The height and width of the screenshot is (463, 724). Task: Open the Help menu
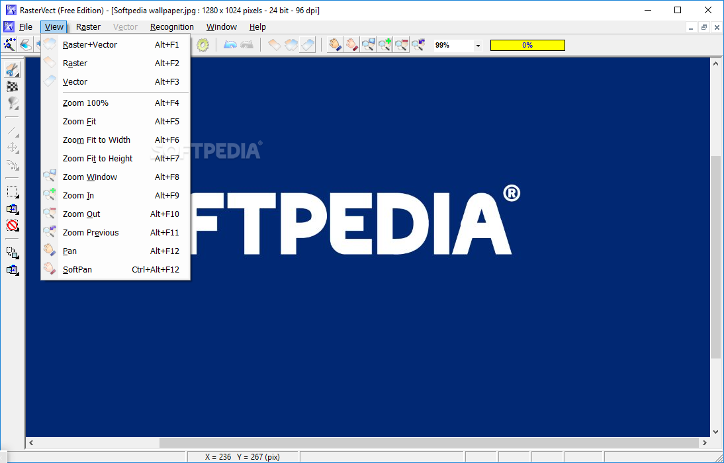[257, 26]
